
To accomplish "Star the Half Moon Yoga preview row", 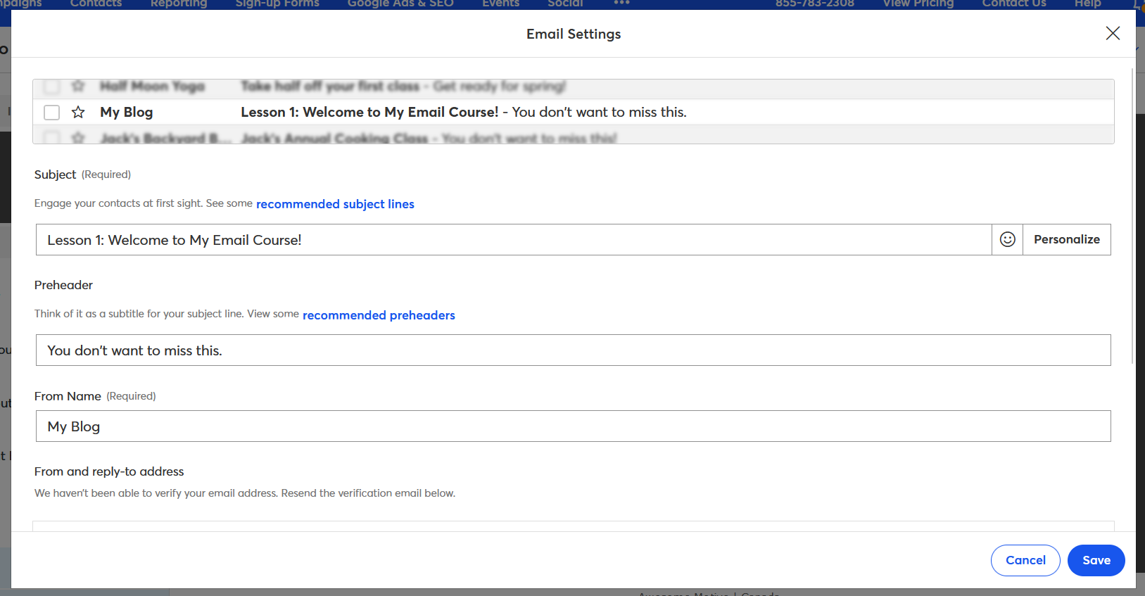I will pos(78,86).
